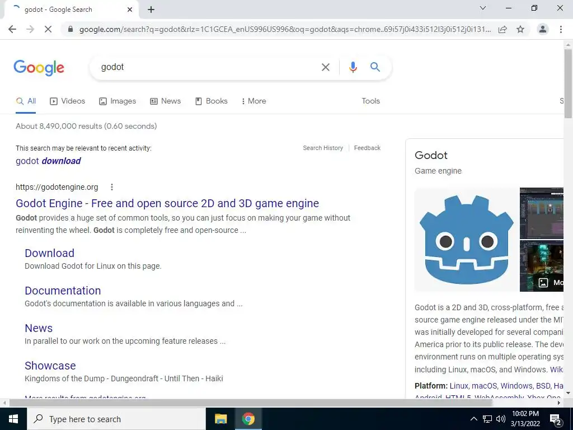Click the address bar URL
The image size is (573, 430).
[285, 29]
